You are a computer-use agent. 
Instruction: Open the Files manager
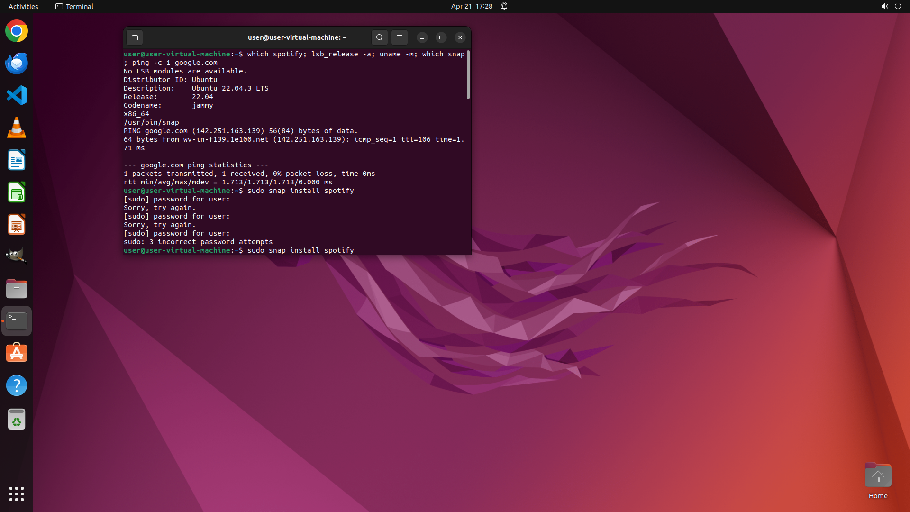tap(17, 289)
